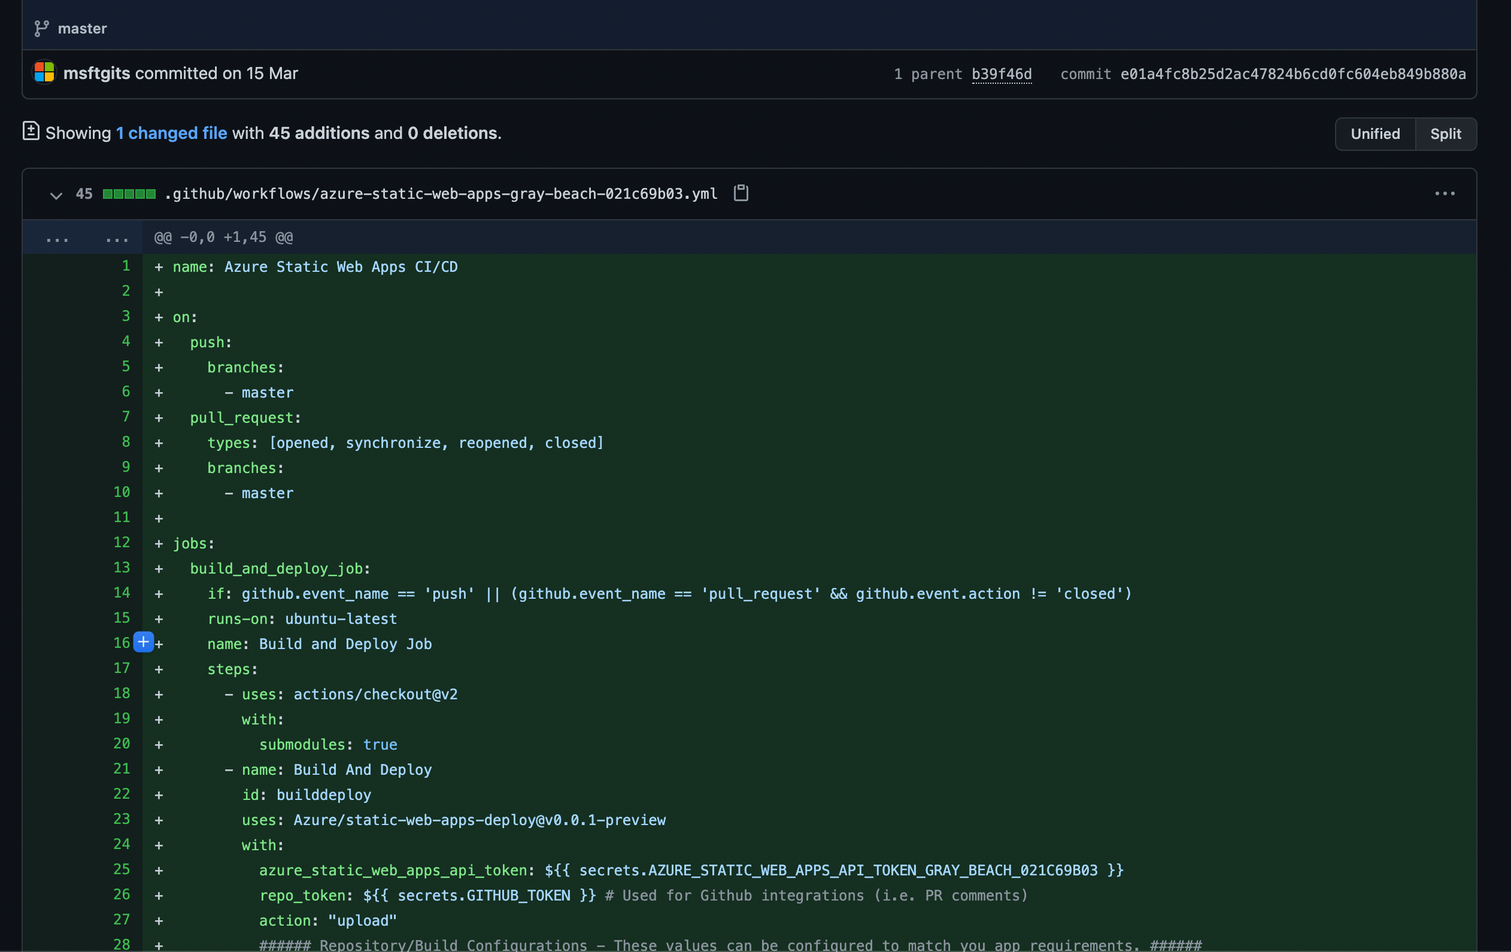Select line number 14

tap(122, 592)
